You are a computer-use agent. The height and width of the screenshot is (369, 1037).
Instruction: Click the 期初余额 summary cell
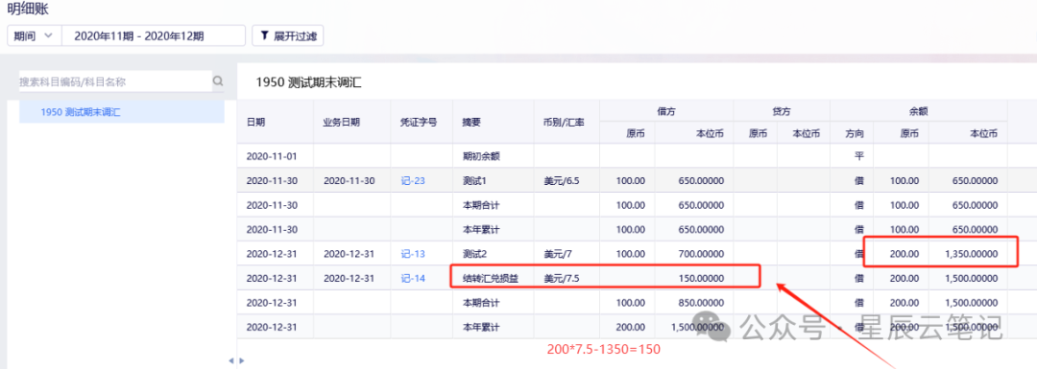[x=494, y=157]
